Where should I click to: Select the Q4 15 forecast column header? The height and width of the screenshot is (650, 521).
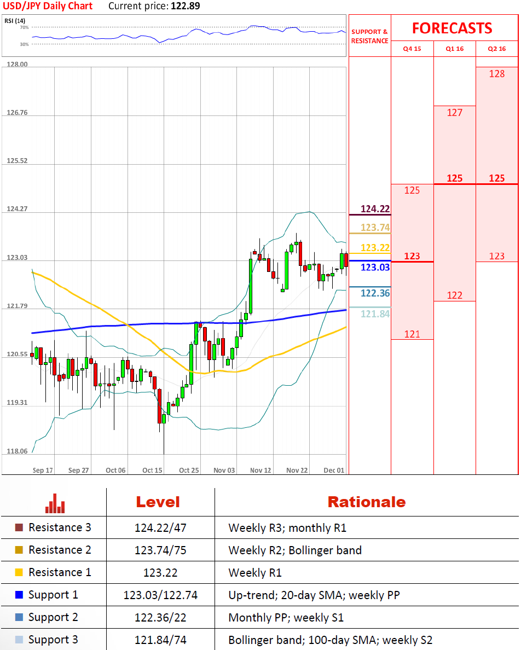(x=412, y=49)
